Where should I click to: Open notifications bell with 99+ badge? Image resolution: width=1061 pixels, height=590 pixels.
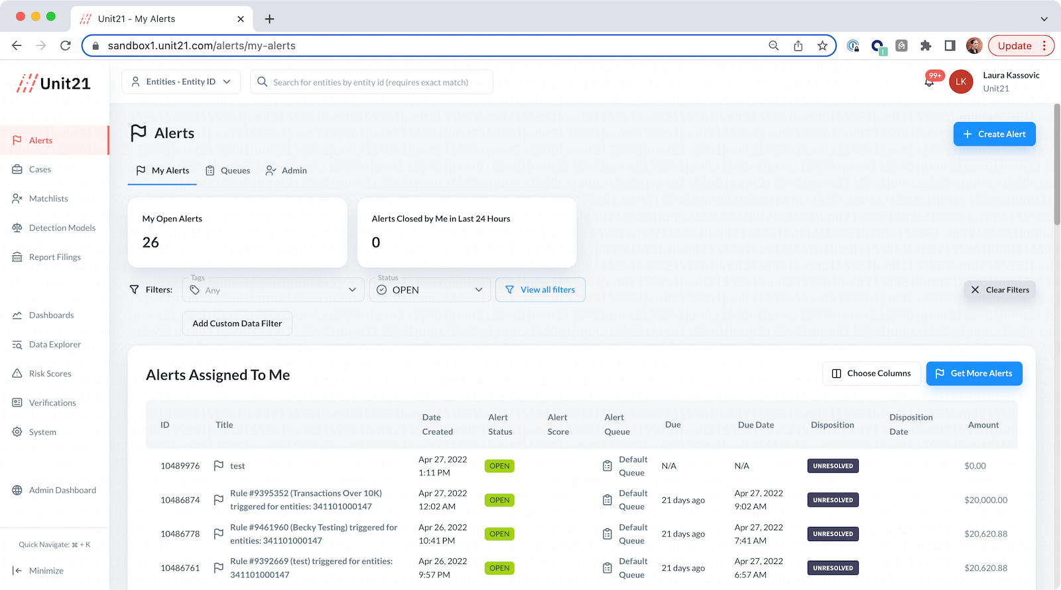tap(930, 82)
